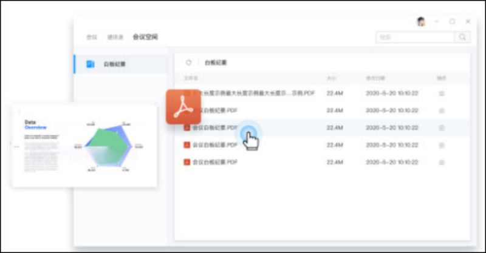The image size is (486, 253).
Task: Click the blue 白板纪要 sidebar icon
Action: click(90, 64)
